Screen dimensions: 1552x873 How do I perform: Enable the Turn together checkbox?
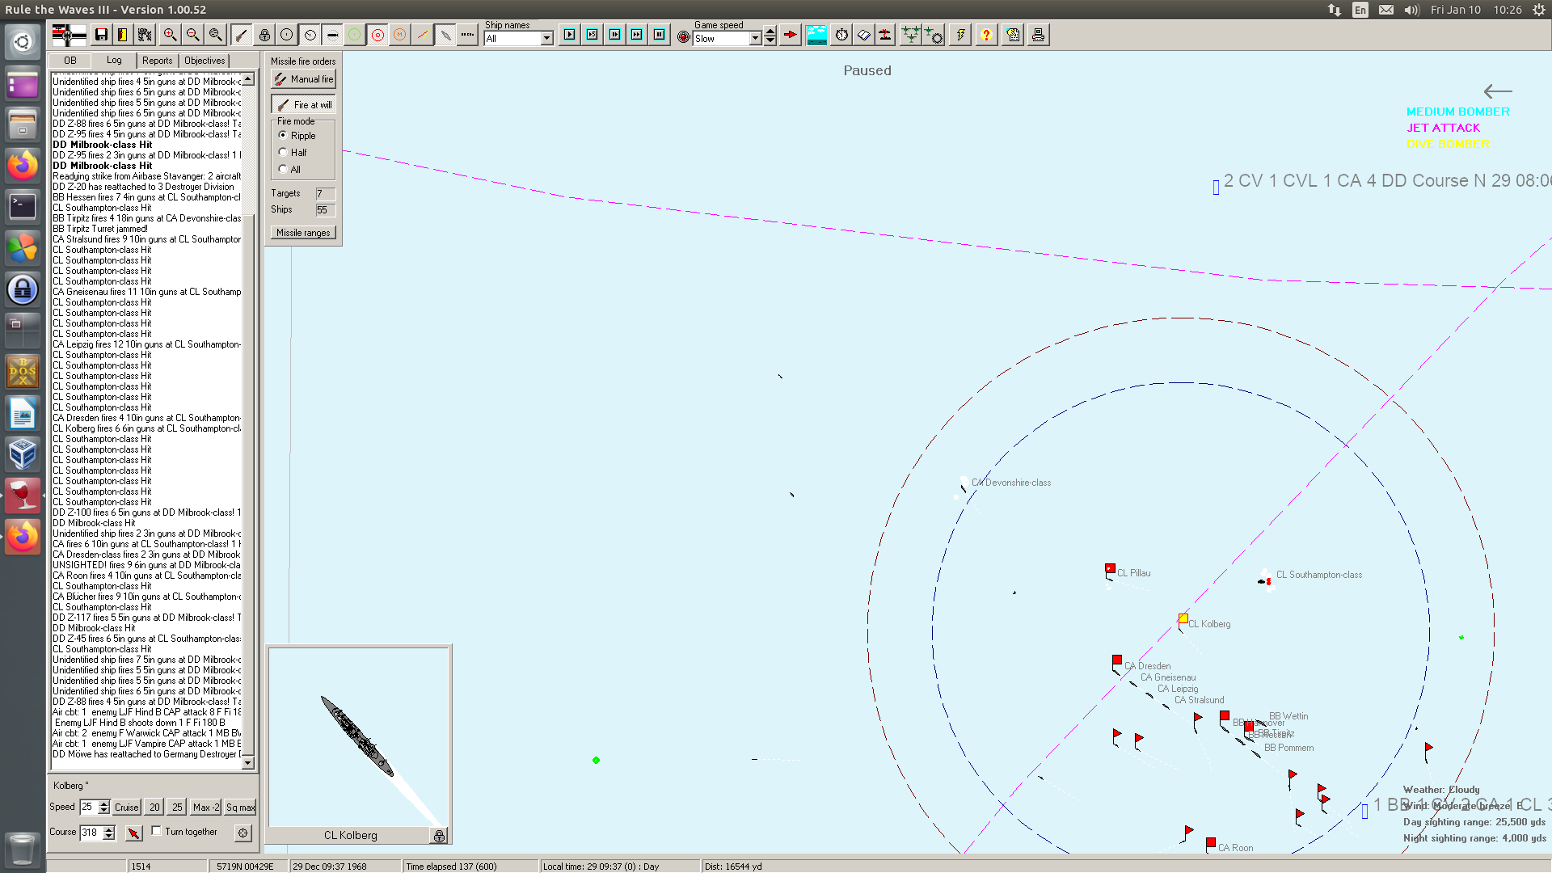[x=157, y=831]
